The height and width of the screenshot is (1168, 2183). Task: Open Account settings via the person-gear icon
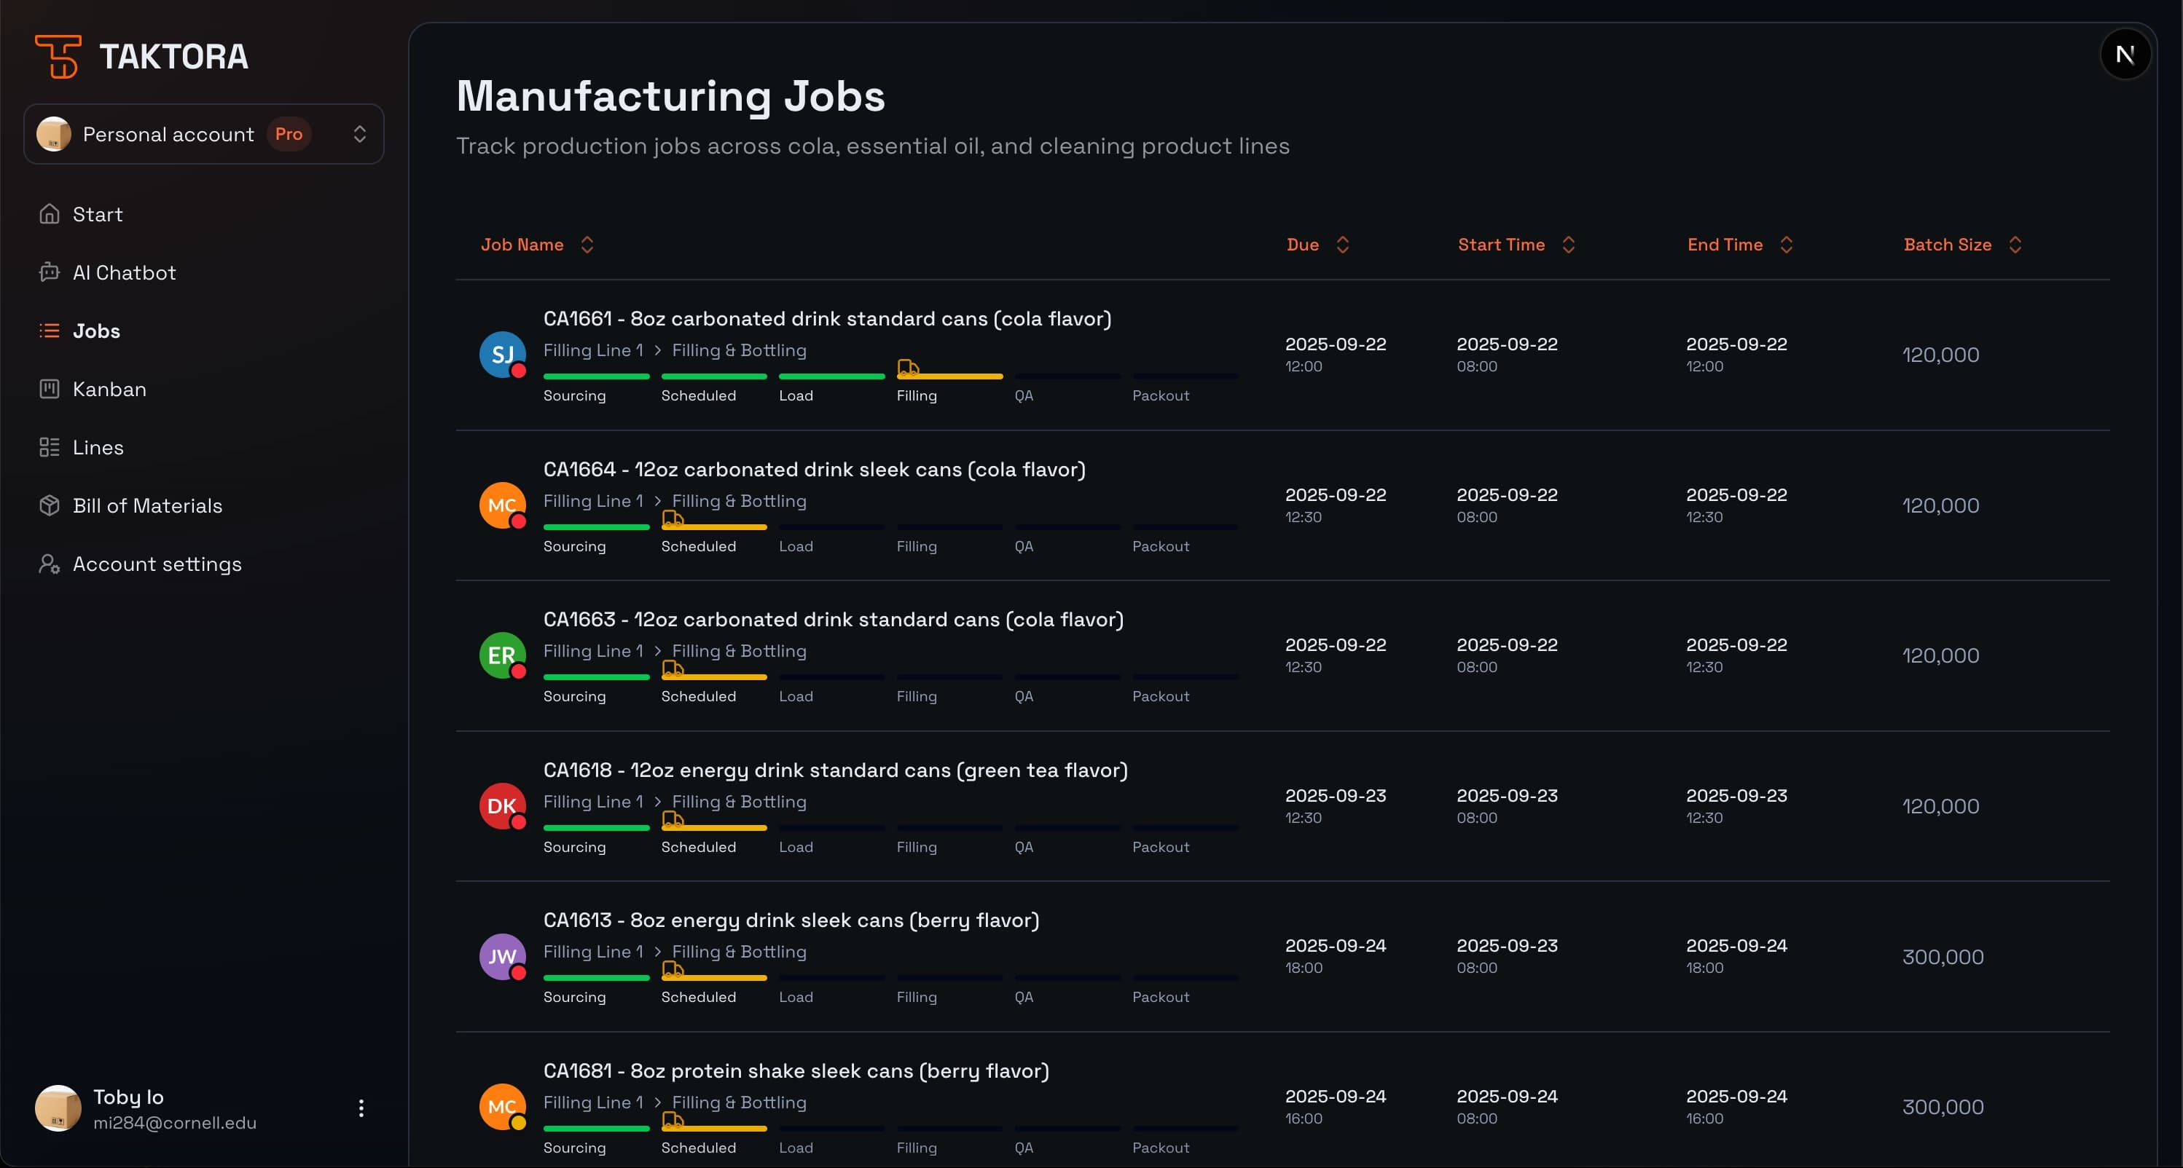(48, 564)
